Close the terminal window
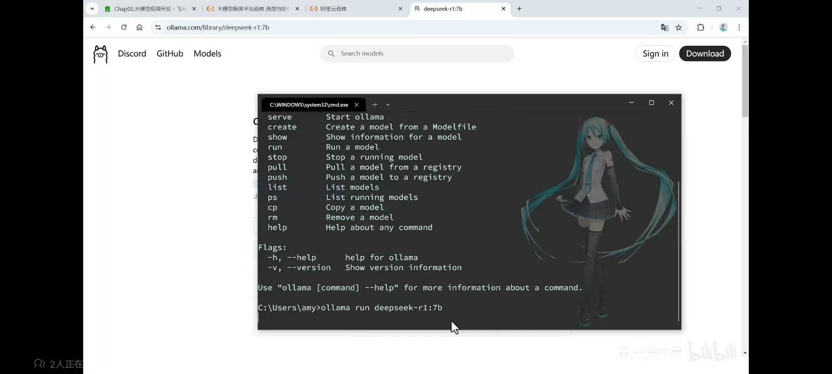 671,103
